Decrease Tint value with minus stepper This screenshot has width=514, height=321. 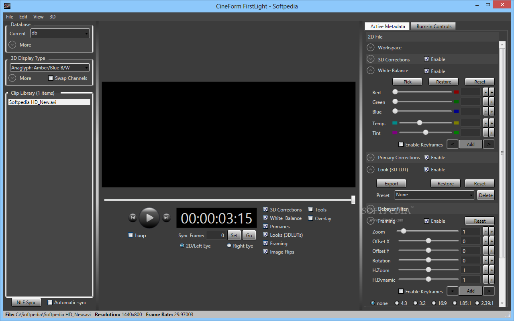pyautogui.click(x=485, y=133)
